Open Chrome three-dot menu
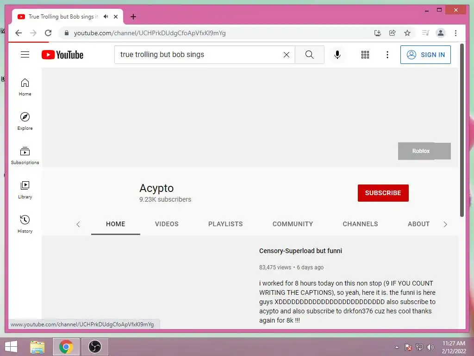This screenshot has width=474, height=356. click(455, 33)
